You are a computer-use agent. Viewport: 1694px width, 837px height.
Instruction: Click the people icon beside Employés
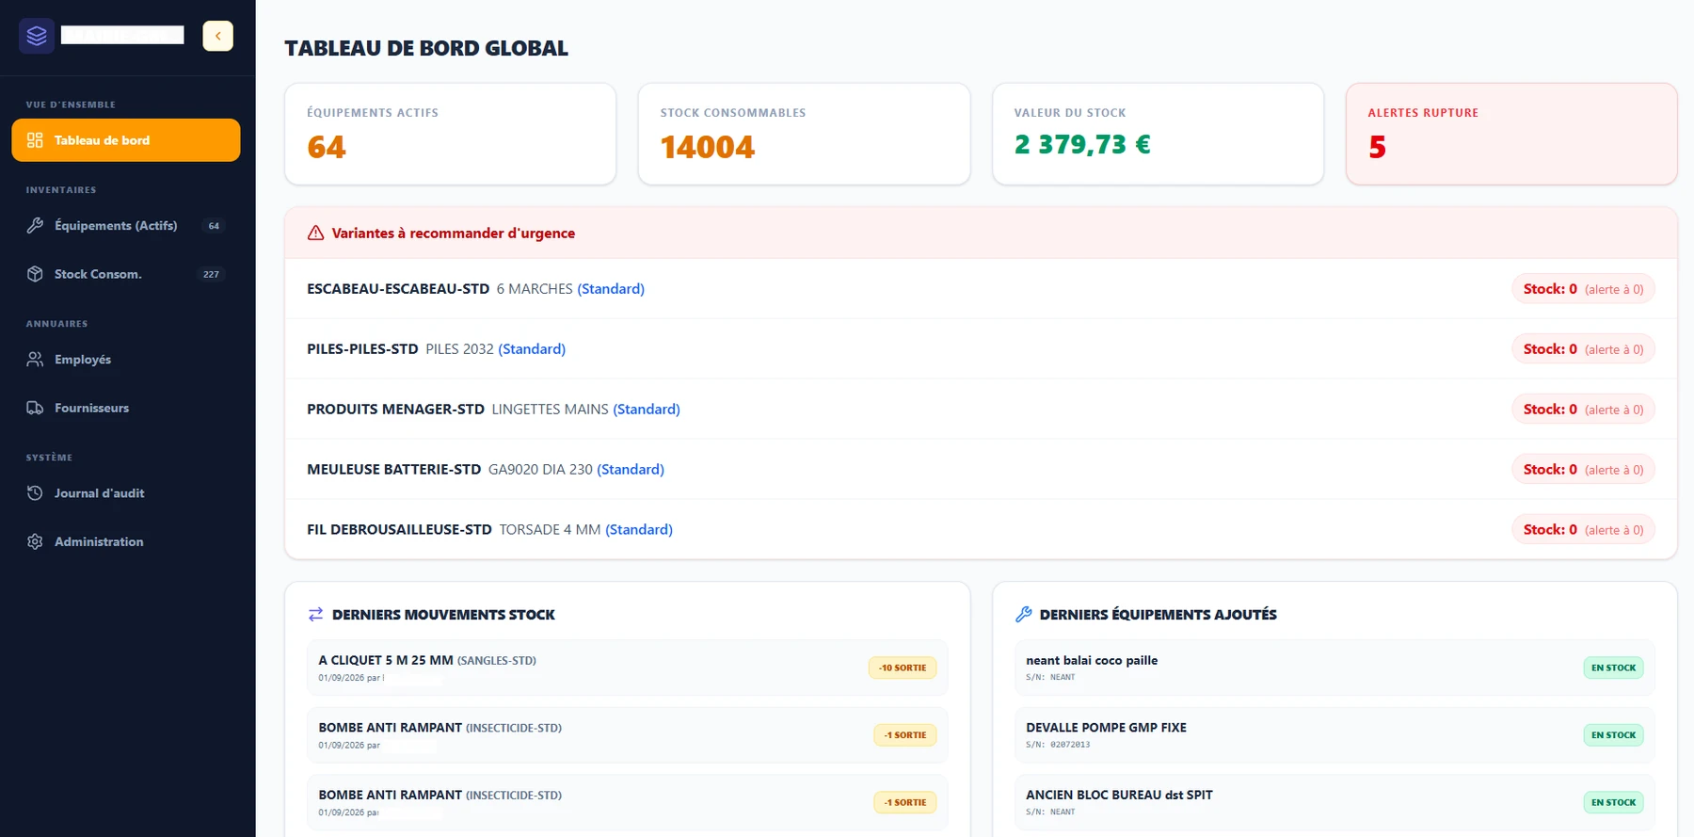35,360
